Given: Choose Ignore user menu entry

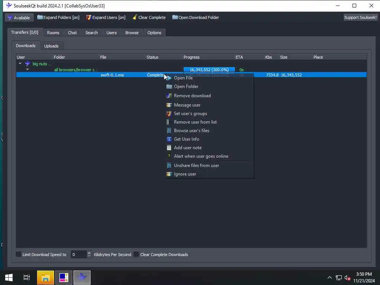Looking at the screenshot, I should coord(209,174).
